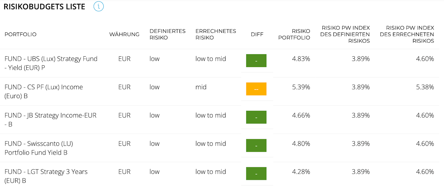Click green DIFF badge for Swisscanto Portfolio Fund
Screen dimensions: 444x188
tap(256, 145)
